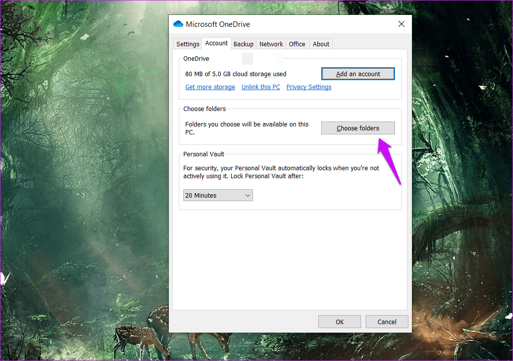Click the 'Folders you choose' description text
513x361 pixels.
[x=247, y=128]
